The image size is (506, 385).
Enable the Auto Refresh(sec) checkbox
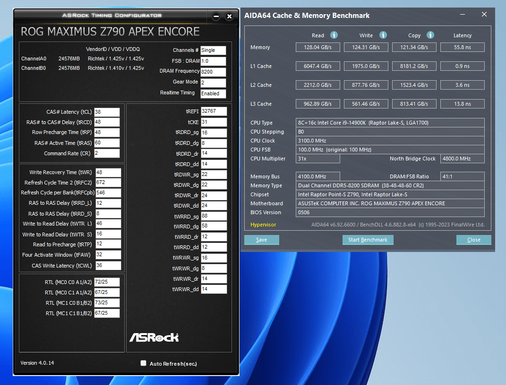[144, 363]
